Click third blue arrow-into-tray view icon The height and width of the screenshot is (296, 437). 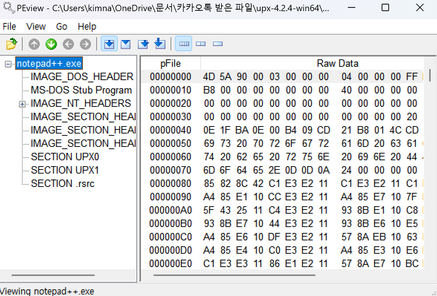click(143, 44)
